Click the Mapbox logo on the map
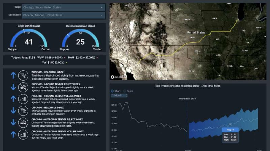This screenshot has width=270, height=151. [x=118, y=77]
